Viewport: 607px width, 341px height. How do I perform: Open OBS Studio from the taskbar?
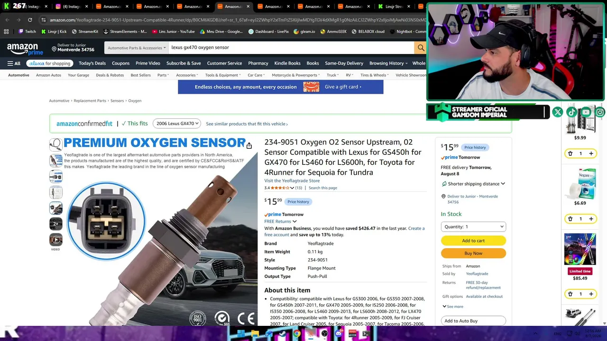[324, 334]
